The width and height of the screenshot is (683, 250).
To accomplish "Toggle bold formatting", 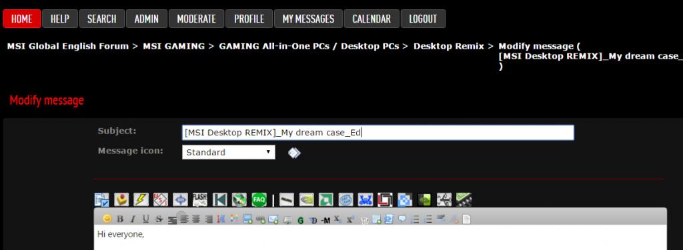I will [120, 219].
